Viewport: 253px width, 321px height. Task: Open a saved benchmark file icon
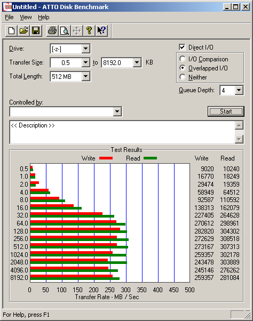[24, 31]
